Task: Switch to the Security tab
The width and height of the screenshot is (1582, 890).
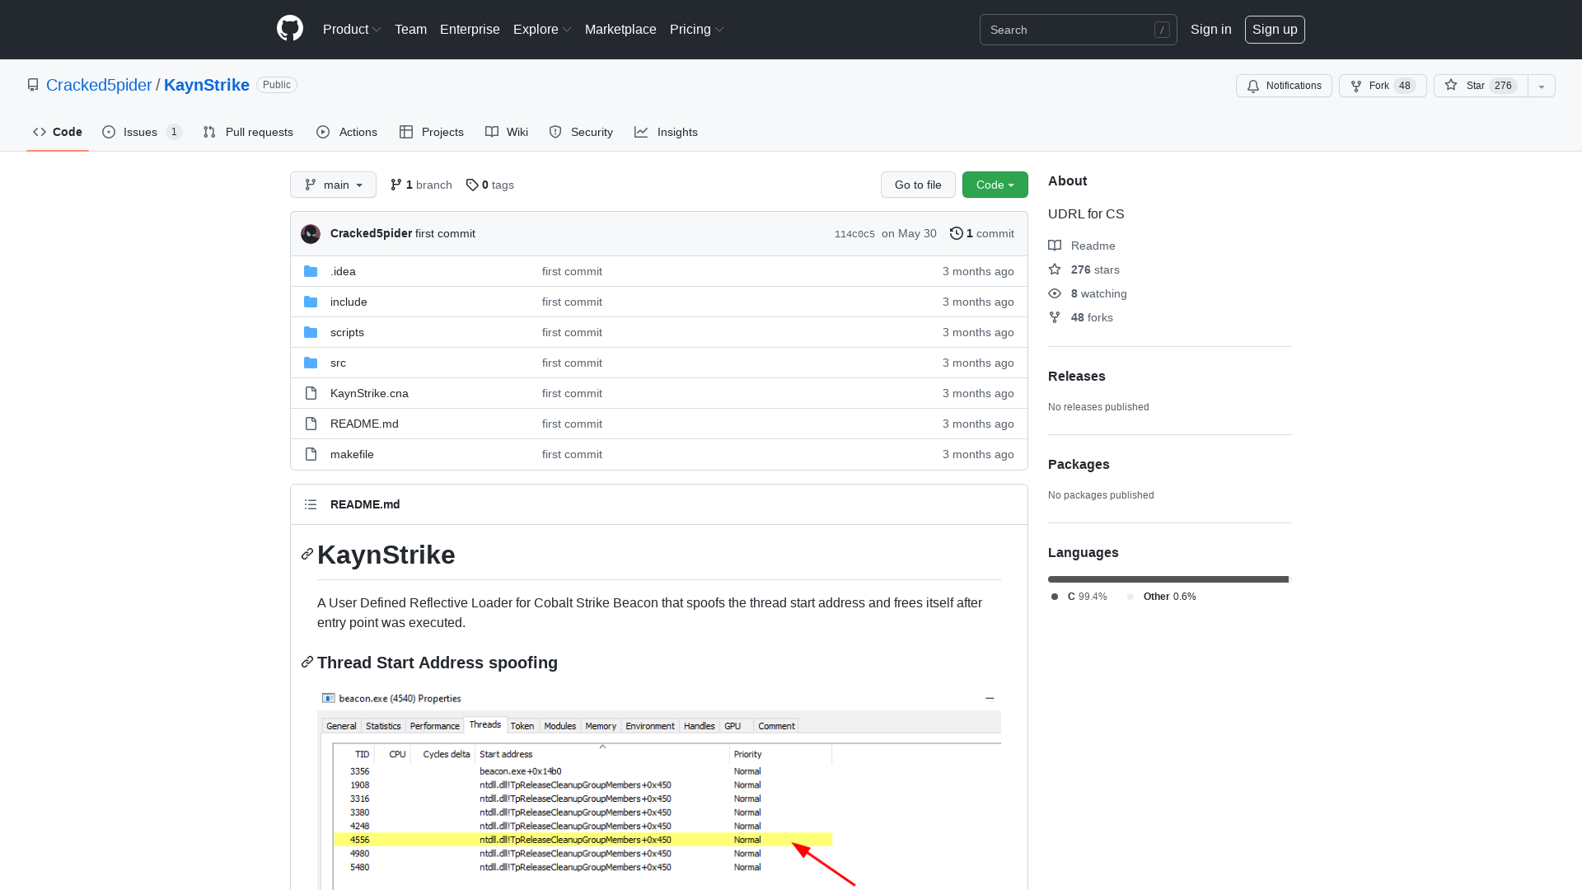Action: (x=581, y=132)
